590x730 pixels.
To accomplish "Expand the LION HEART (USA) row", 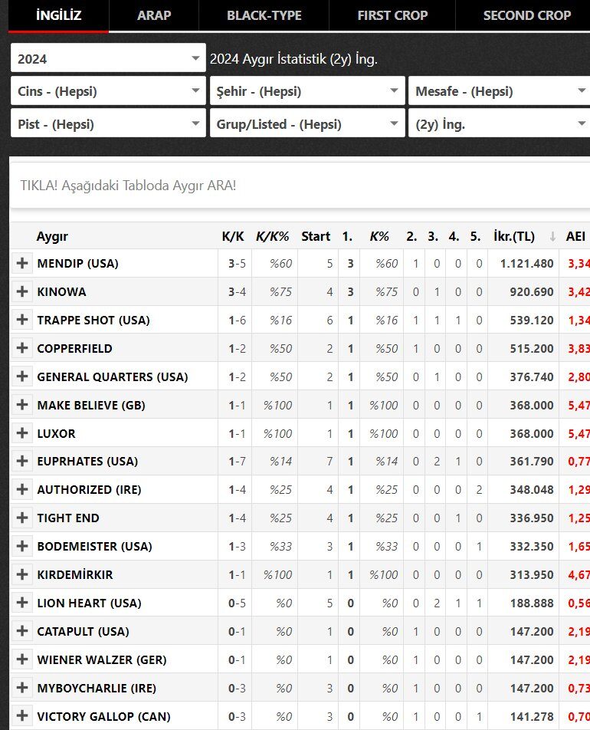I will (22, 603).
